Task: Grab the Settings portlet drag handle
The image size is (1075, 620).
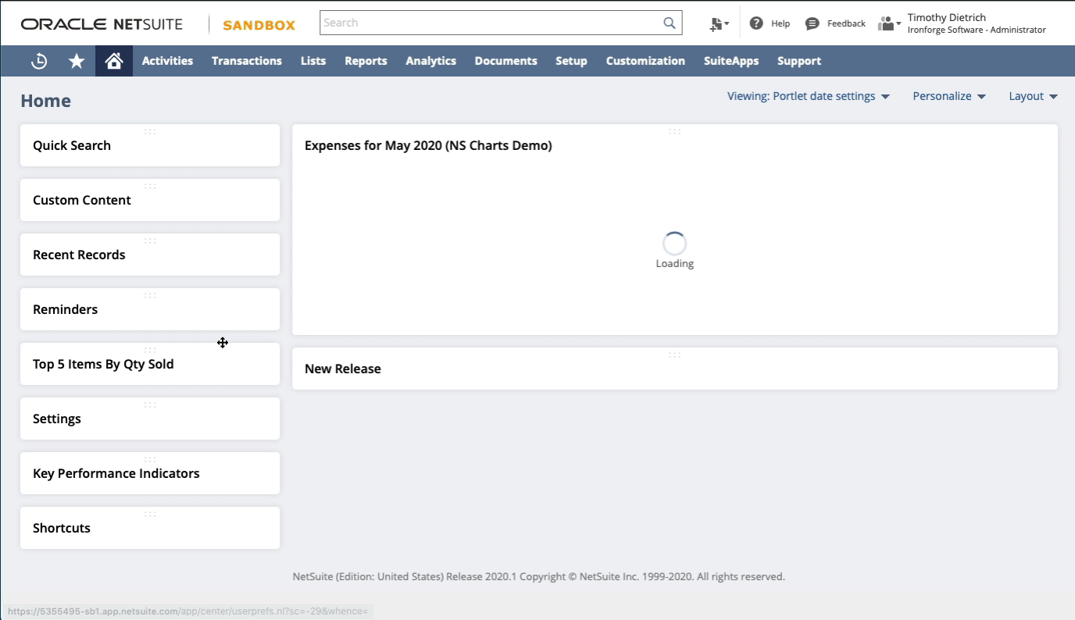Action: click(x=150, y=404)
